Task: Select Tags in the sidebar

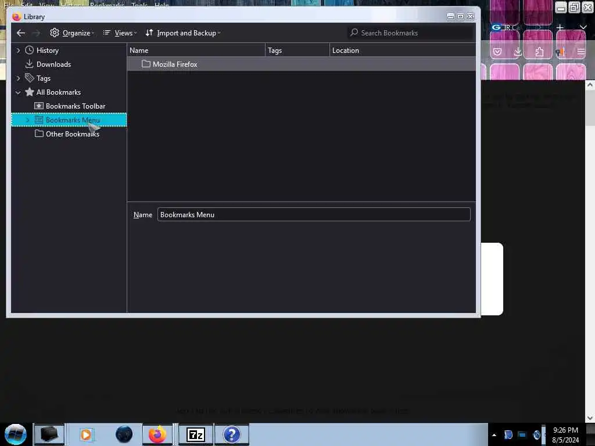Action: click(x=43, y=78)
